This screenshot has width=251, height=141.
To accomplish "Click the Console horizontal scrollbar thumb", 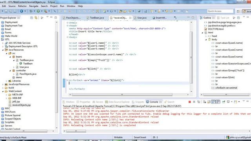I will tap(76, 131).
